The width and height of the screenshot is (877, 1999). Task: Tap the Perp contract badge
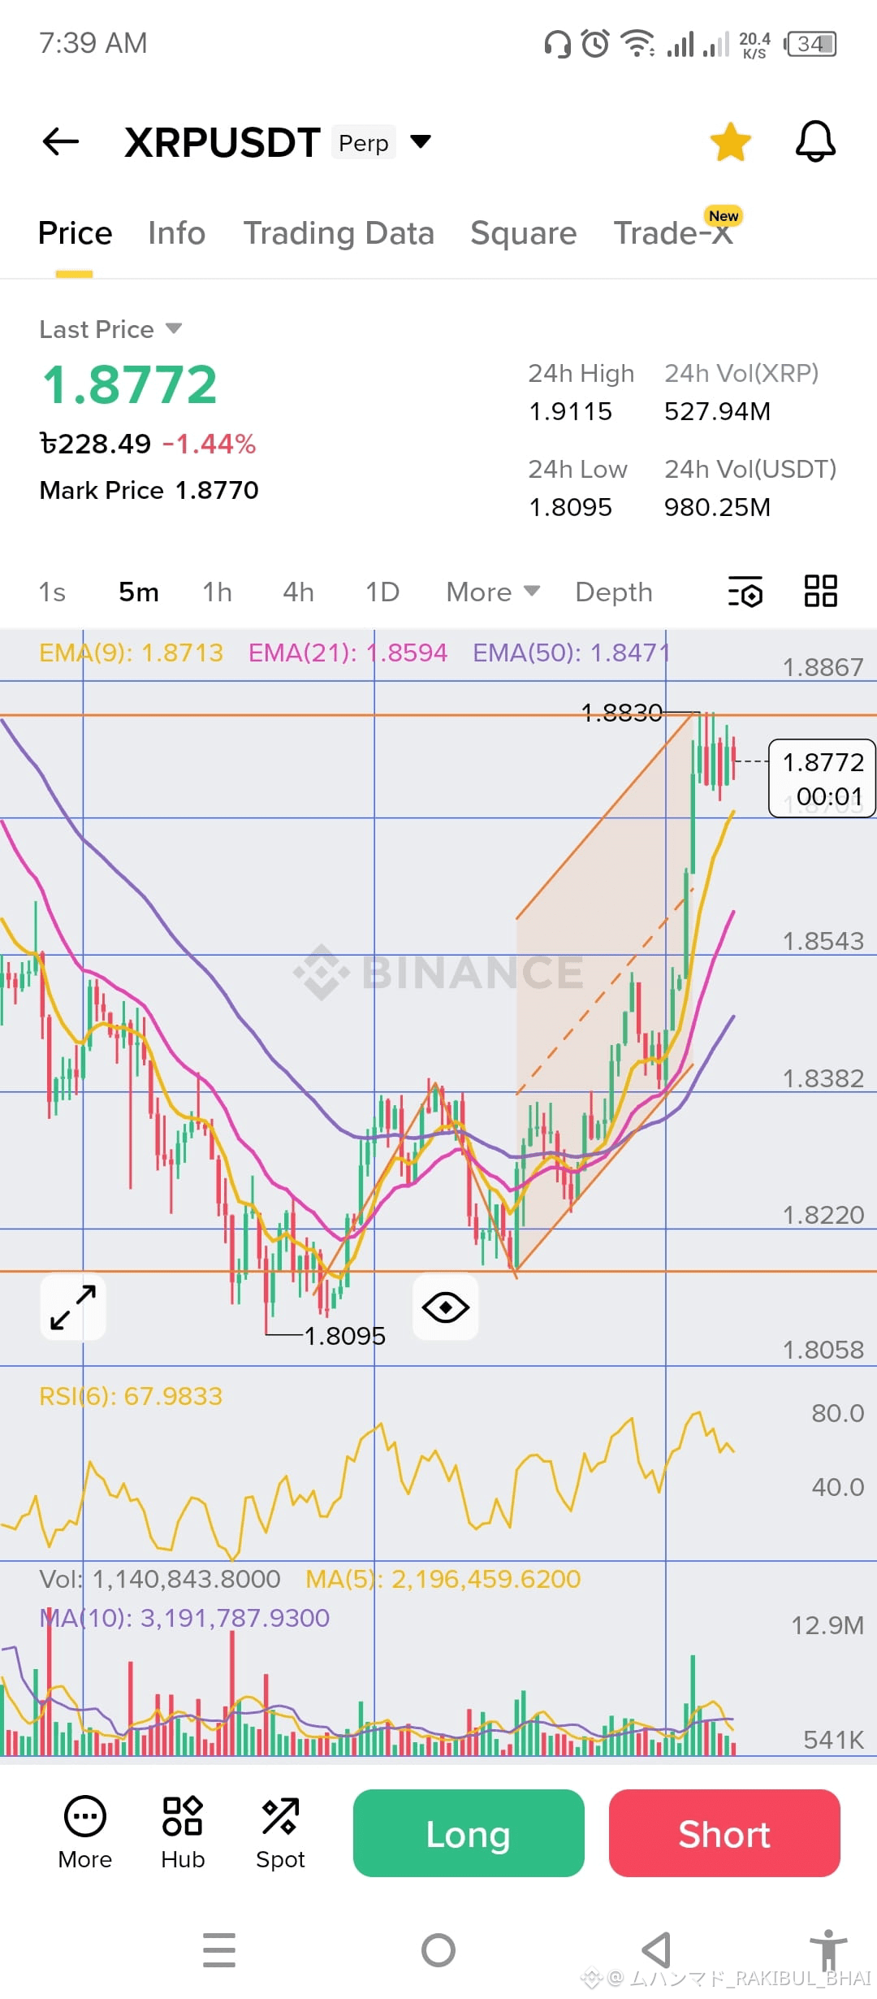coord(364,142)
